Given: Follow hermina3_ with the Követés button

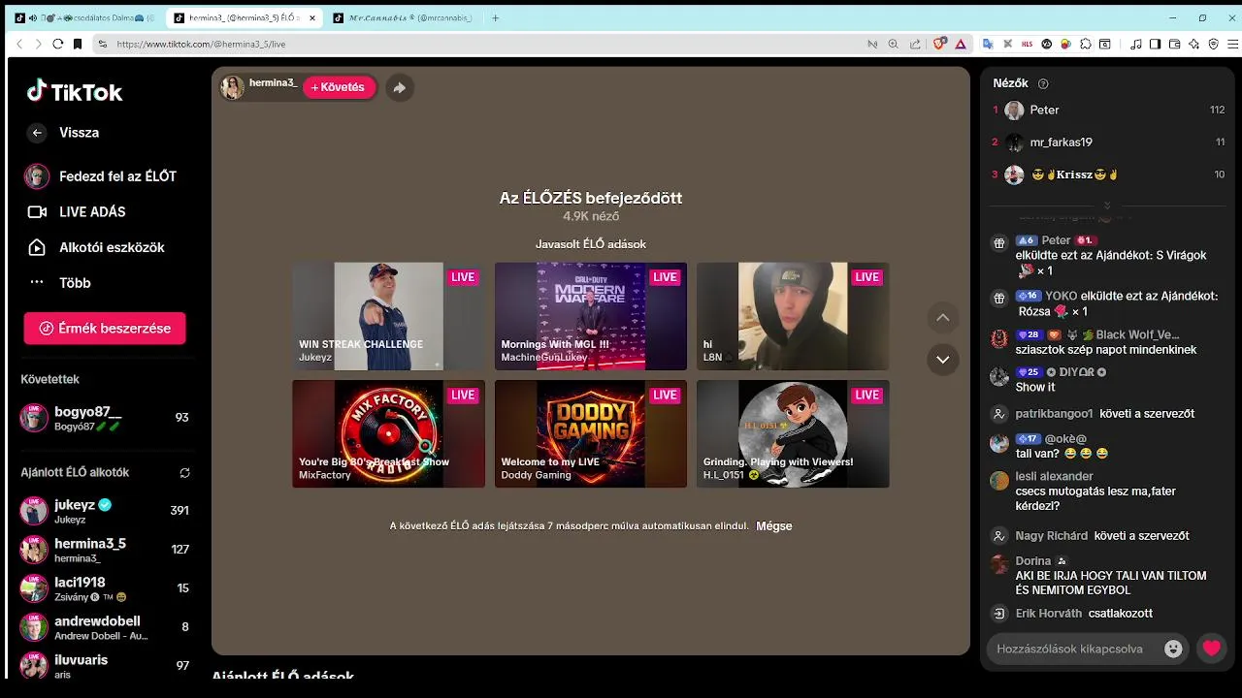Looking at the screenshot, I should coord(339,87).
